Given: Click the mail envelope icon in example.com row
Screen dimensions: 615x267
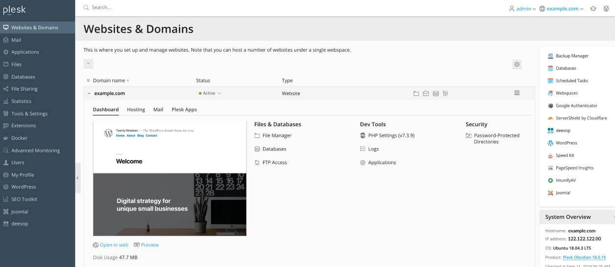Looking at the screenshot, I should 426,94.
